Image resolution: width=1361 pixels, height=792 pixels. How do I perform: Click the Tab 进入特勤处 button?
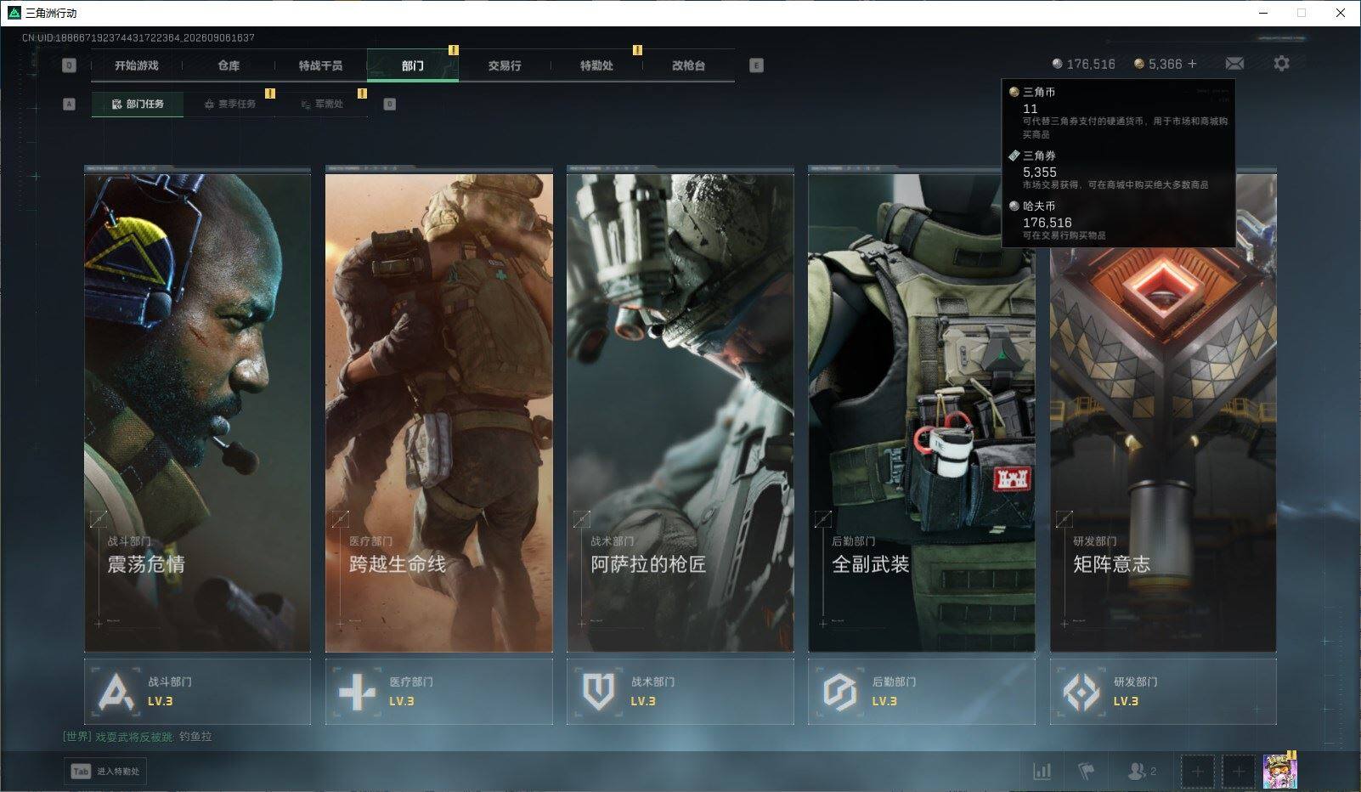tap(105, 772)
